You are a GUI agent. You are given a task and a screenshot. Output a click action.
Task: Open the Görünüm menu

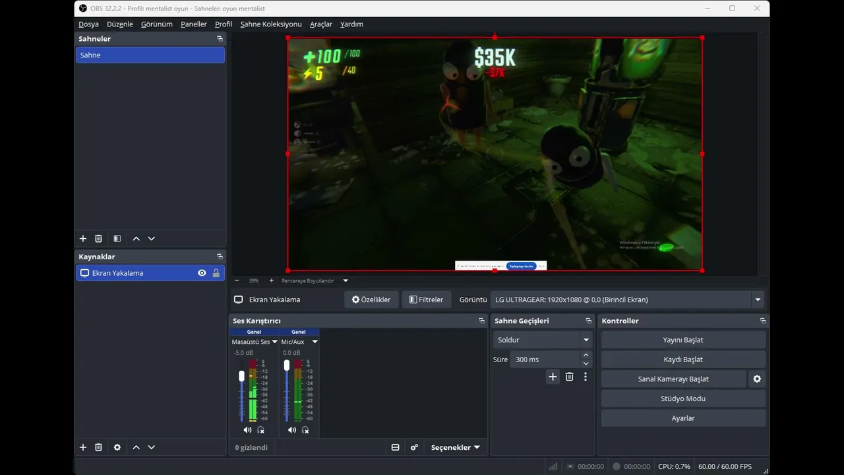(157, 24)
